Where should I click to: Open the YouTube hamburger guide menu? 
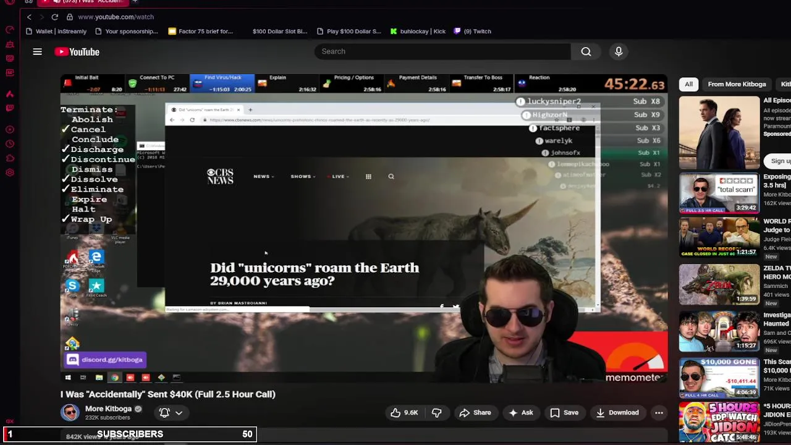coord(37,52)
